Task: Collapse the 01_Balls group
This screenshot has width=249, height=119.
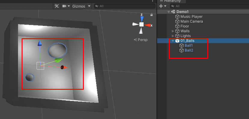Action: click(173, 41)
